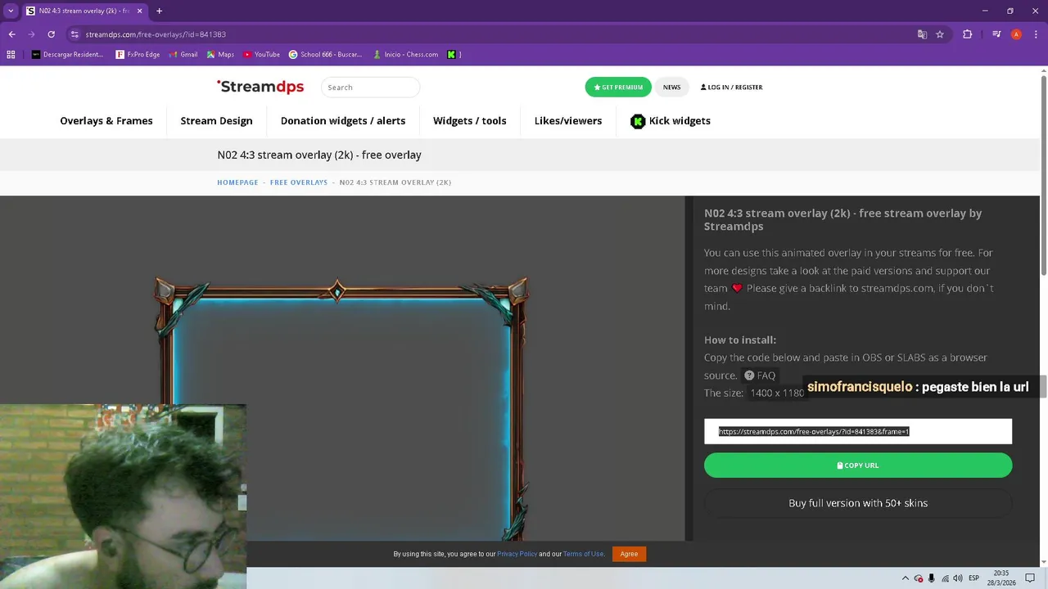Viewport: 1048px width, 589px height.
Task: Open the Windows notification center icon
Action: (1030, 578)
